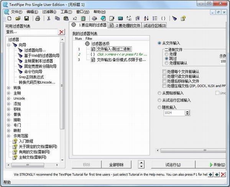Click the 试运行(U) button
The width and height of the screenshot is (230, 187).
click(173, 164)
